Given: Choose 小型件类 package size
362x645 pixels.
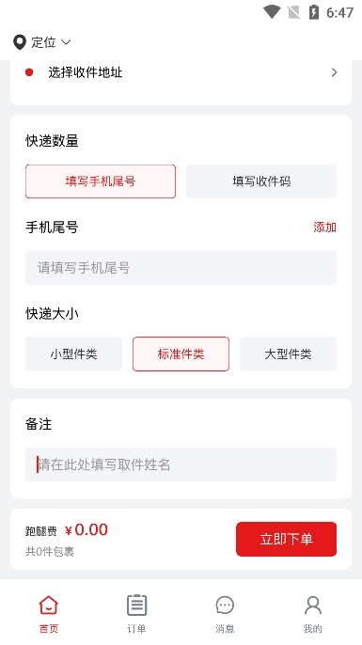Looking at the screenshot, I should point(73,354).
